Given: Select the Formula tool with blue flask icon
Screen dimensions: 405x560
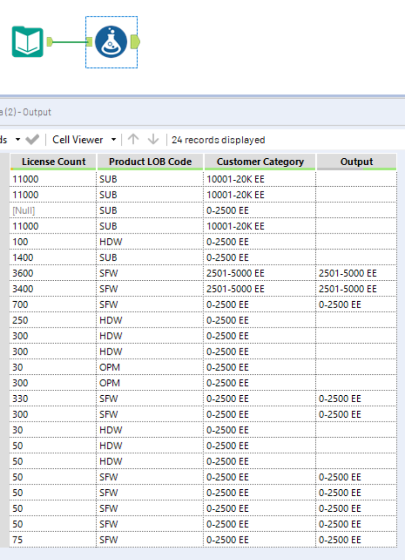Looking at the screenshot, I should [x=111, y=42].
